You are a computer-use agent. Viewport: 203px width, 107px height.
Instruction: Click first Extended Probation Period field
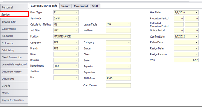[x=179, y=24]
